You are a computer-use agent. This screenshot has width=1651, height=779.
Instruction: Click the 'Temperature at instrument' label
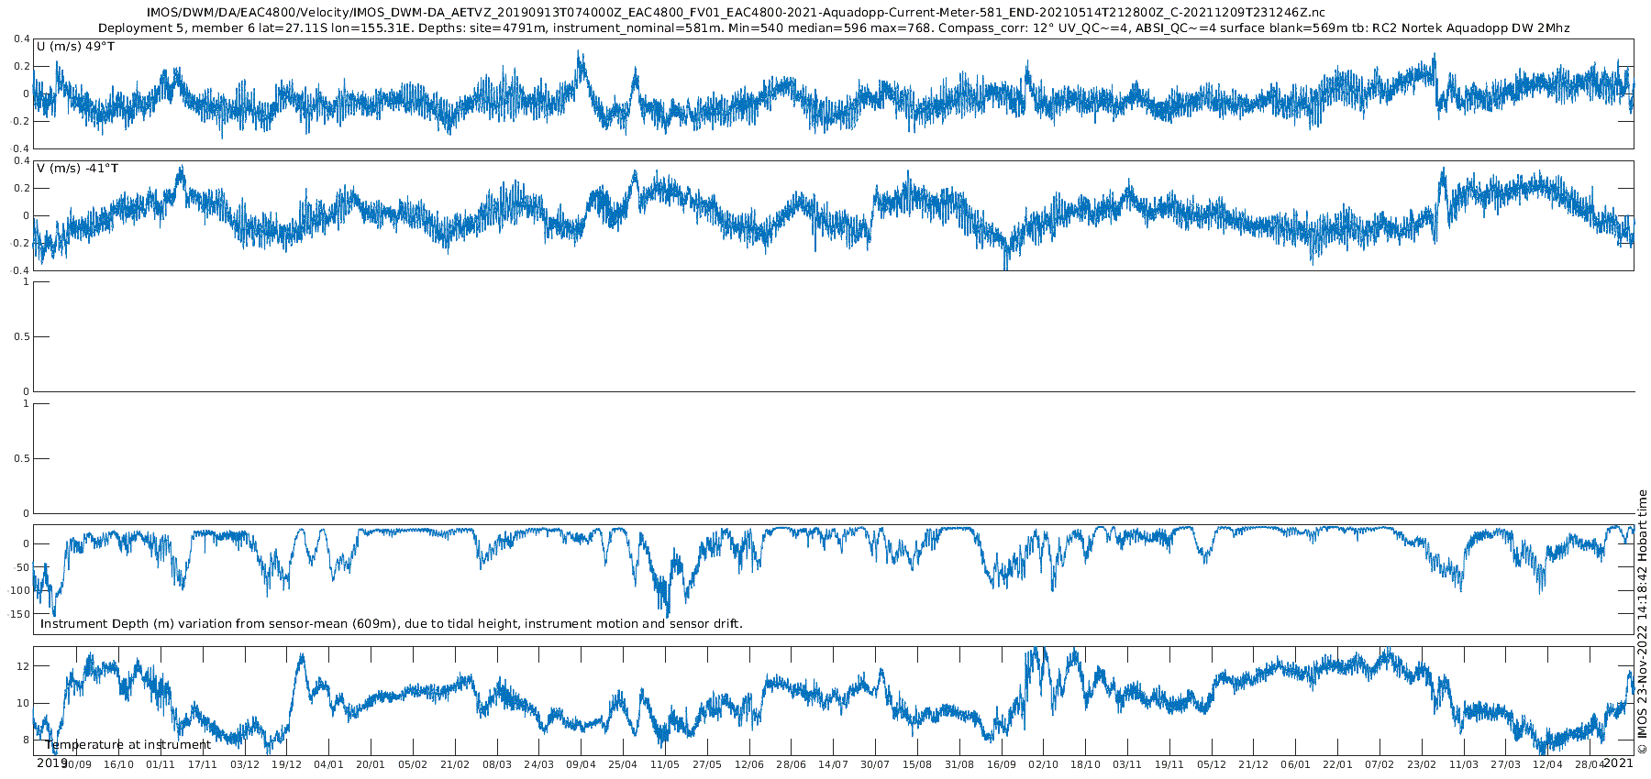coord(128,745)
